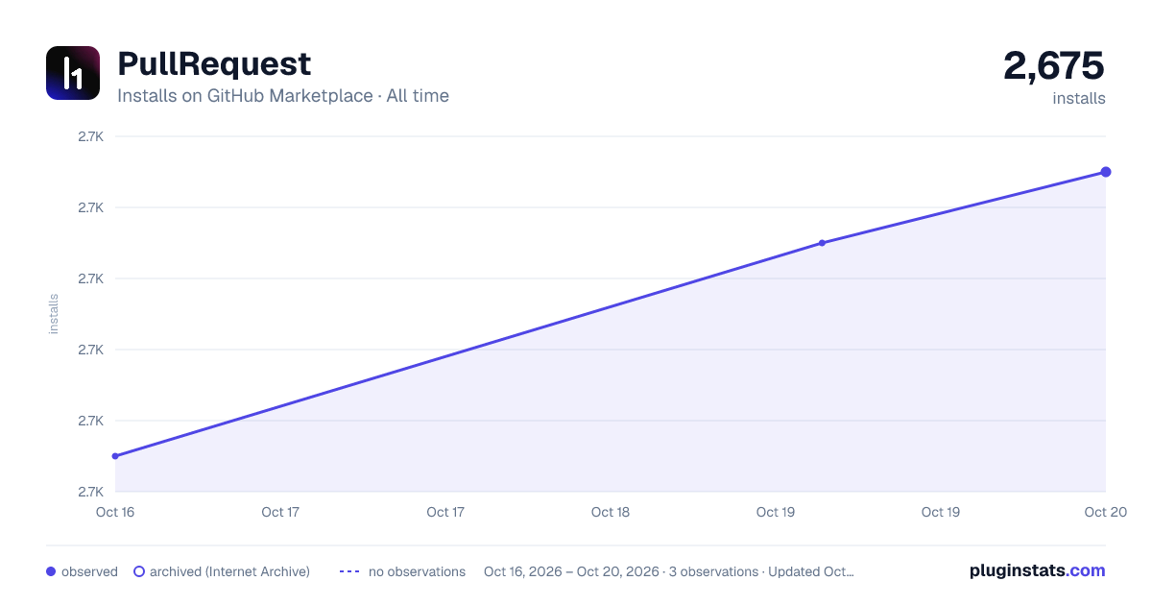
Task: Click the 'no observations' legend label
Action: (x=417, y=571)
